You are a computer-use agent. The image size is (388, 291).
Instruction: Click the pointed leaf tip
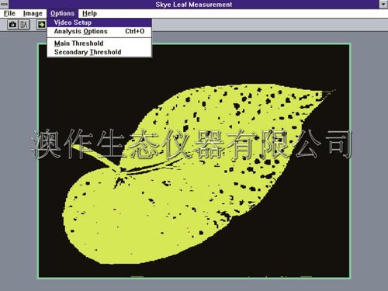click(331, 91)
